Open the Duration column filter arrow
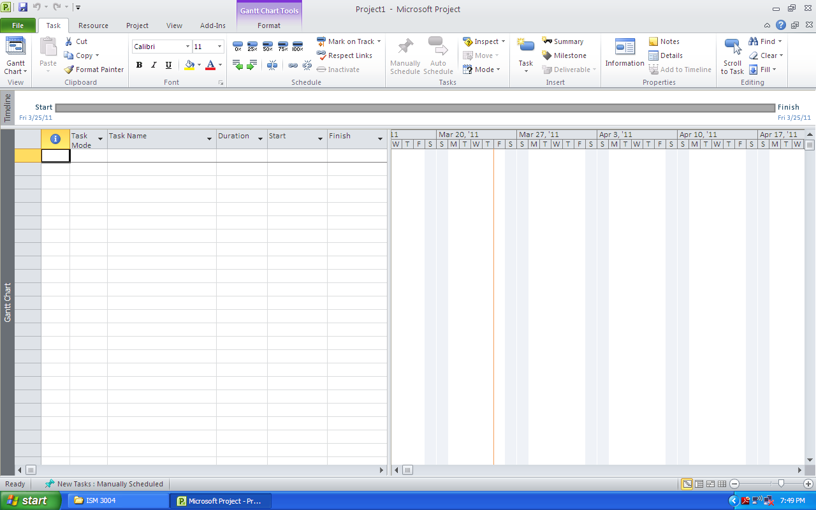The height and width of the screenshot is (510, 816). pos(261,139)
